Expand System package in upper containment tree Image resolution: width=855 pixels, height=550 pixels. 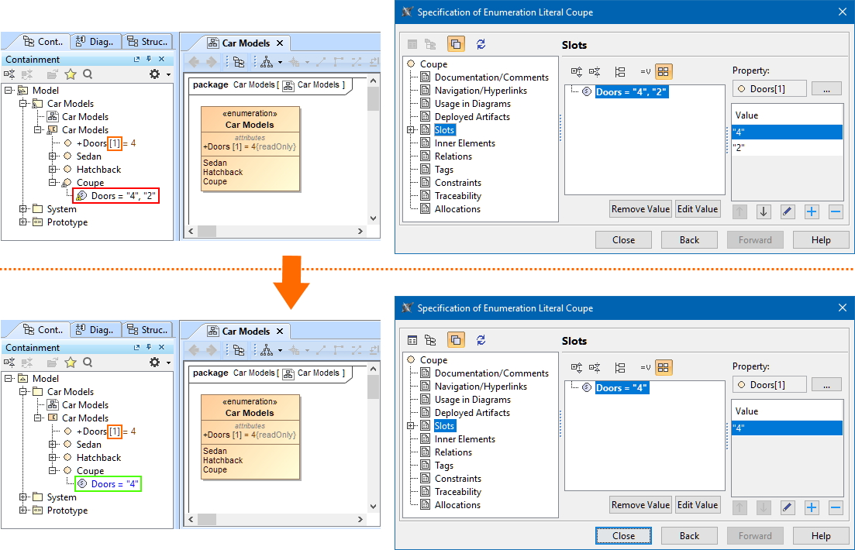click(23, 209)
